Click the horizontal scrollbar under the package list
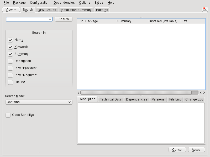Screen dimensions: 210x157 (x=136, y=93)
